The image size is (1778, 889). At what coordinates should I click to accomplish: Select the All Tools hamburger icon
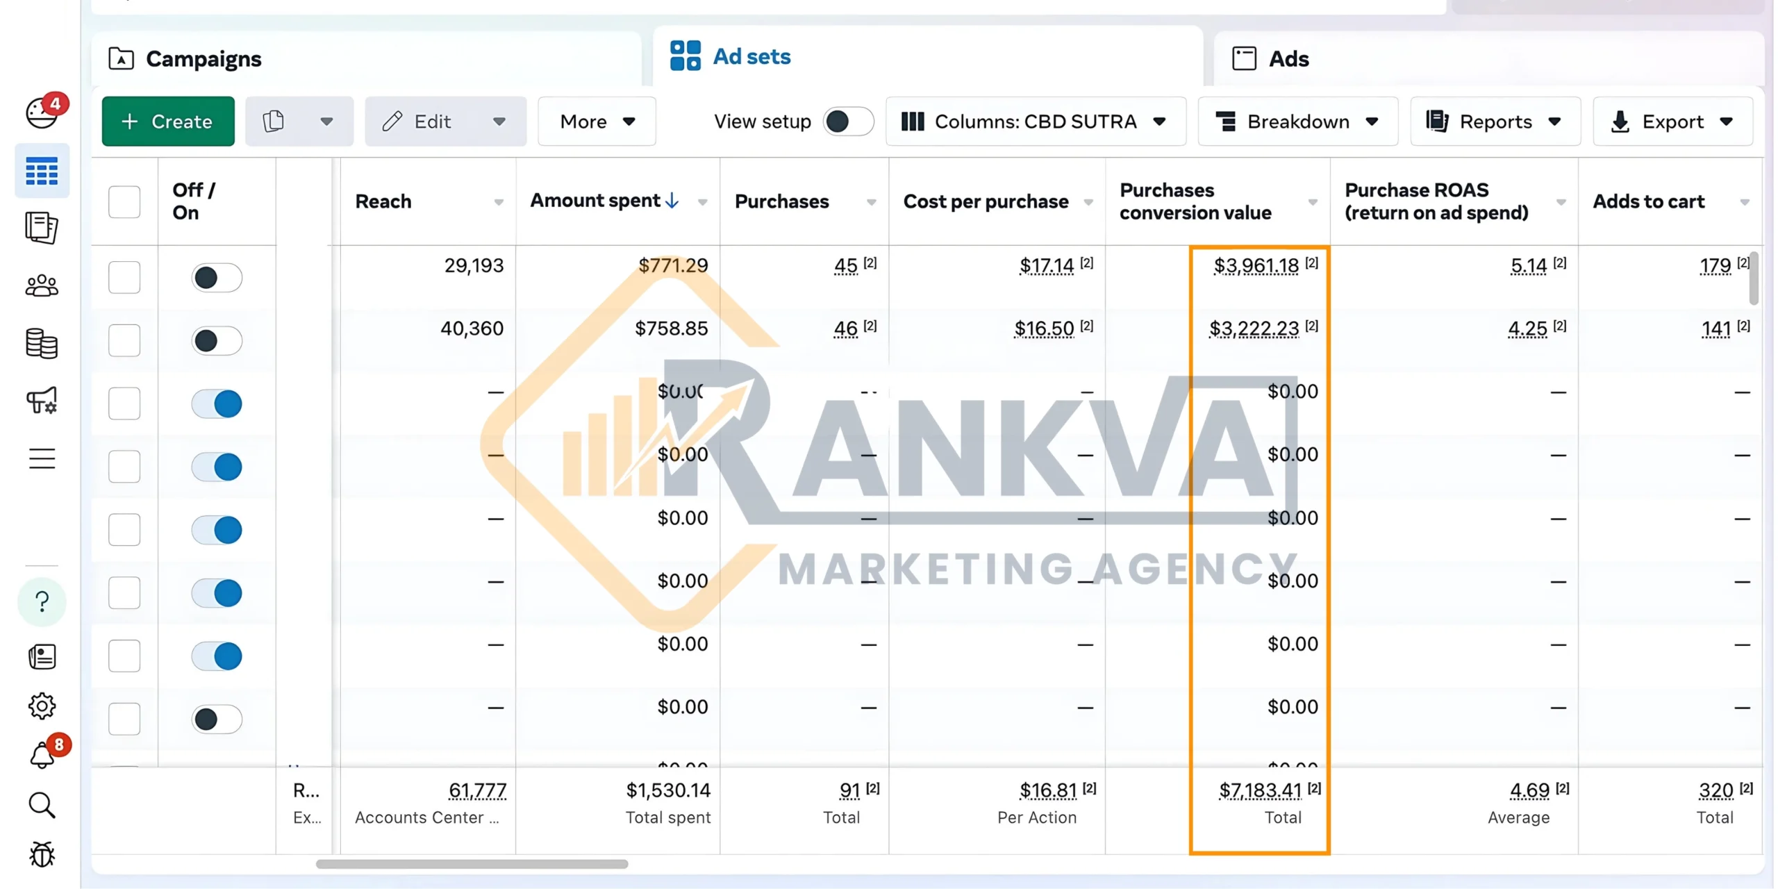(42, 458)
